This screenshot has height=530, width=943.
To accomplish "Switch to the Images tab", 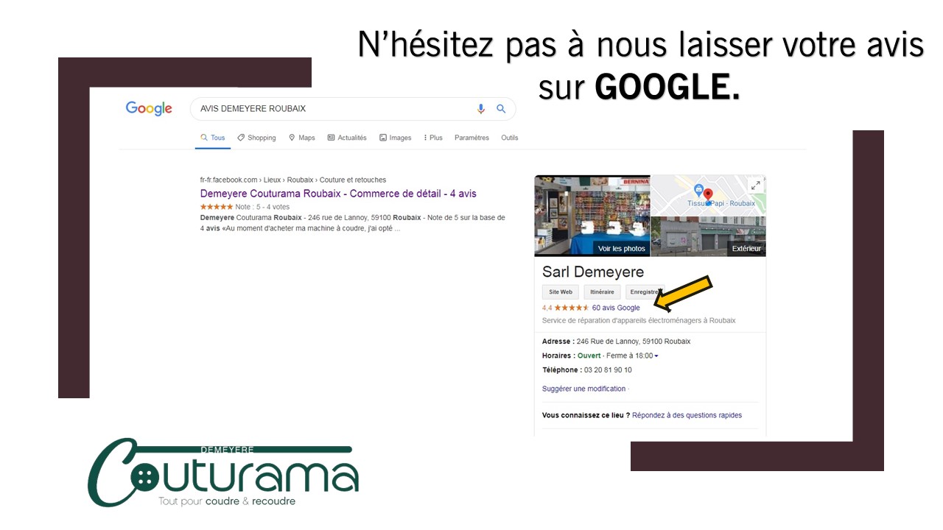I will click(395, 138).
